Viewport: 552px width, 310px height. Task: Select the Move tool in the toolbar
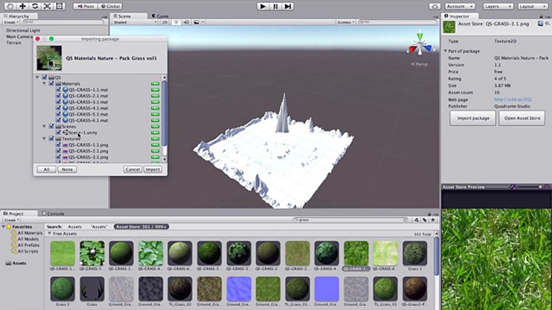(22, 6)
